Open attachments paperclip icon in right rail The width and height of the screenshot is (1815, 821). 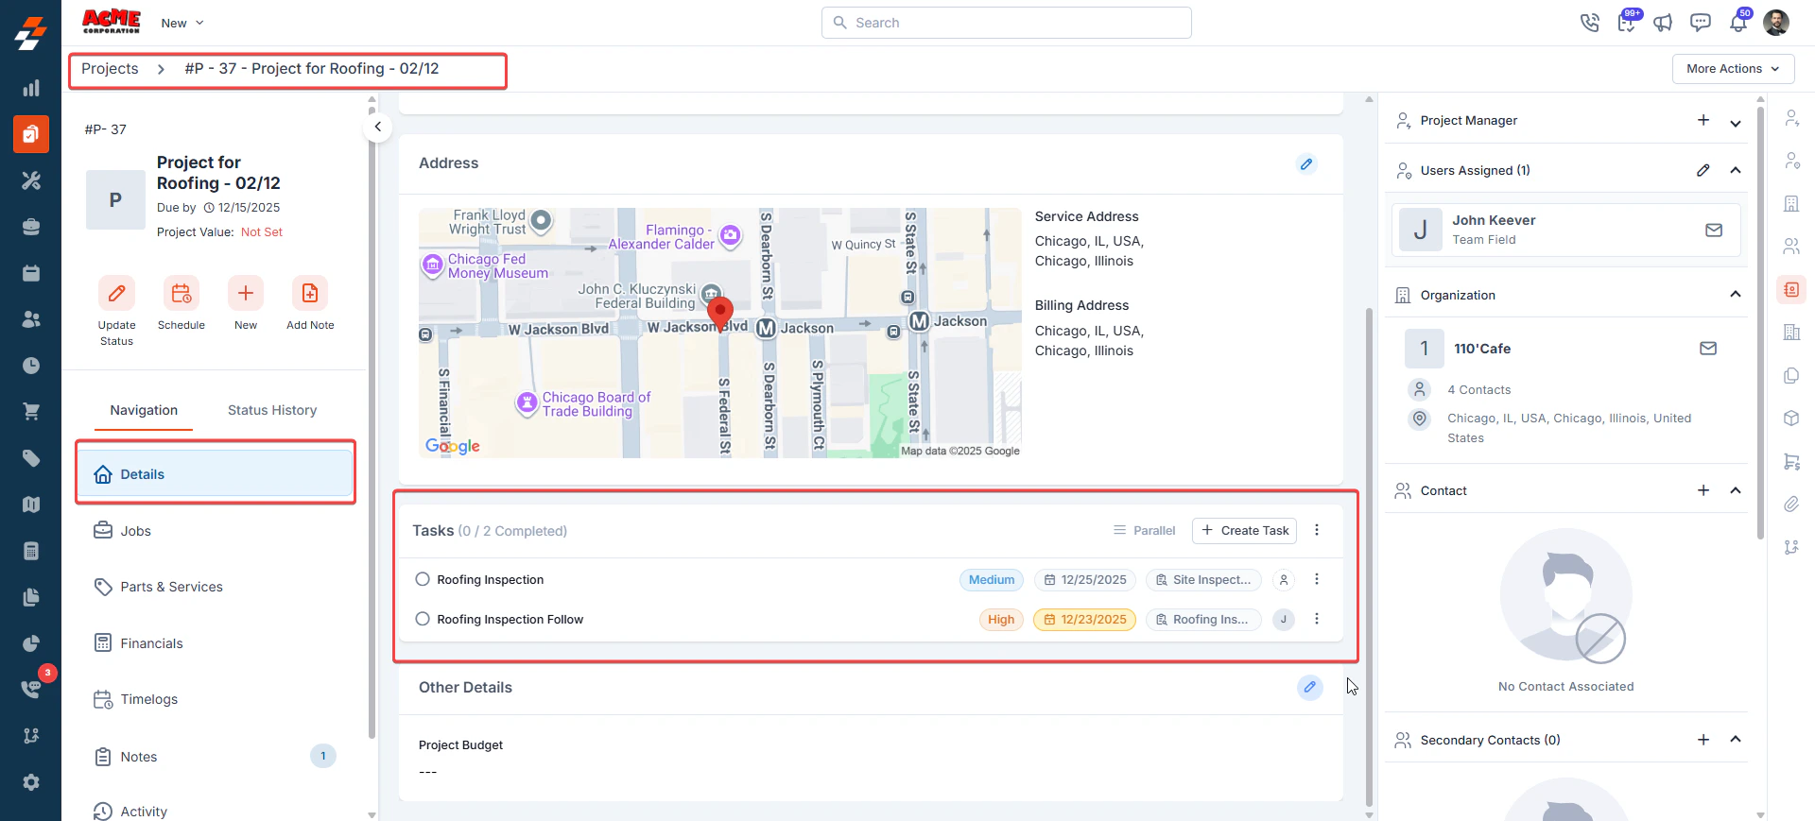click(1791, 505)
